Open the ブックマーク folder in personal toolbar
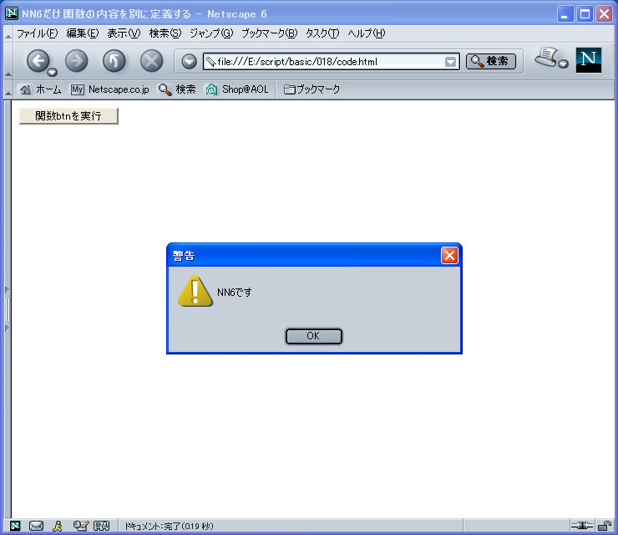 312,89
